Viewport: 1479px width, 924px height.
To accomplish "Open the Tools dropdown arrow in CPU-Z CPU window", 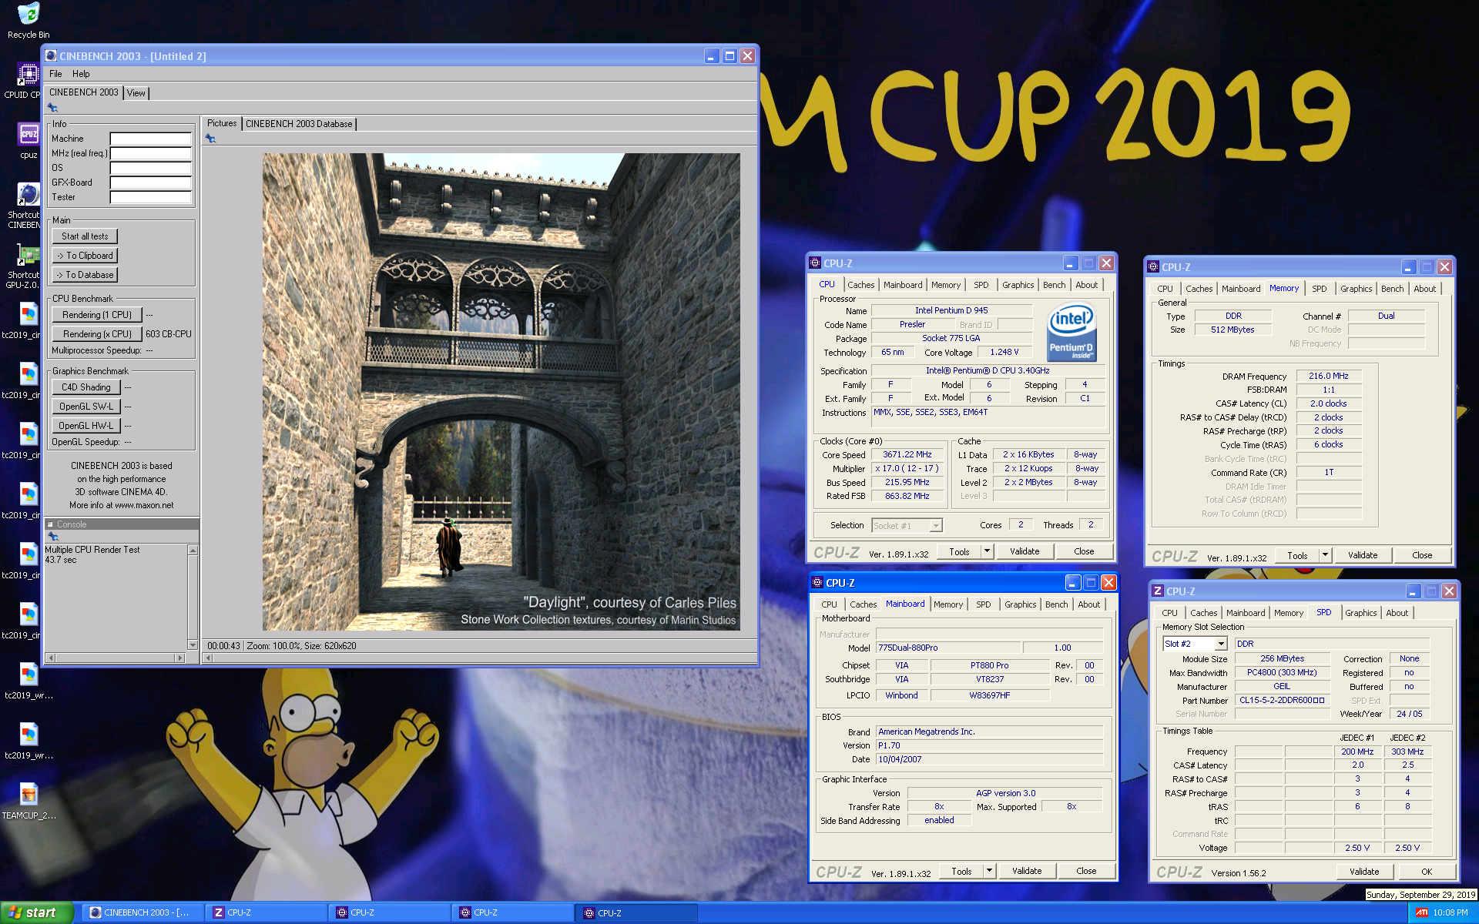I will tap(987, 551).
